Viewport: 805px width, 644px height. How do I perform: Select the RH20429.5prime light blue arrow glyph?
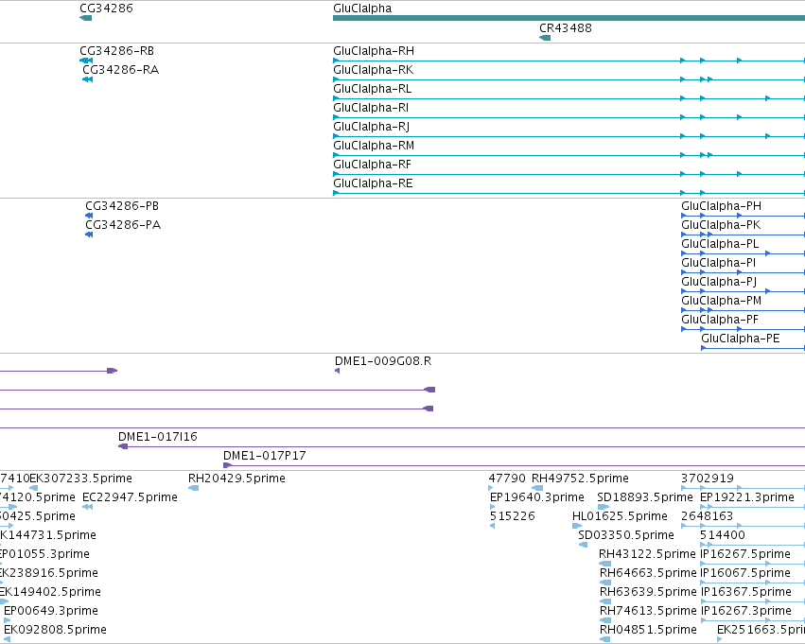[194, 488]
